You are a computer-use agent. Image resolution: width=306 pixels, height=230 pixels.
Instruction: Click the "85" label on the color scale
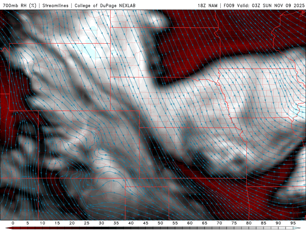pos(264,223)
